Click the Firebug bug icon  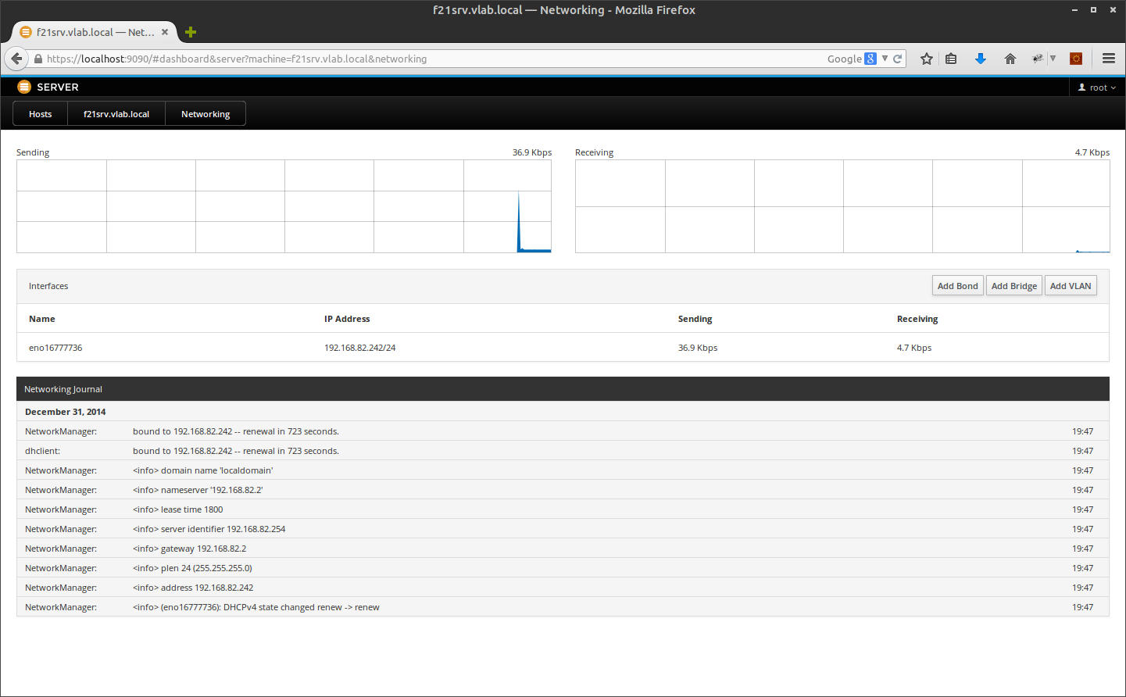click(1038, 59)
